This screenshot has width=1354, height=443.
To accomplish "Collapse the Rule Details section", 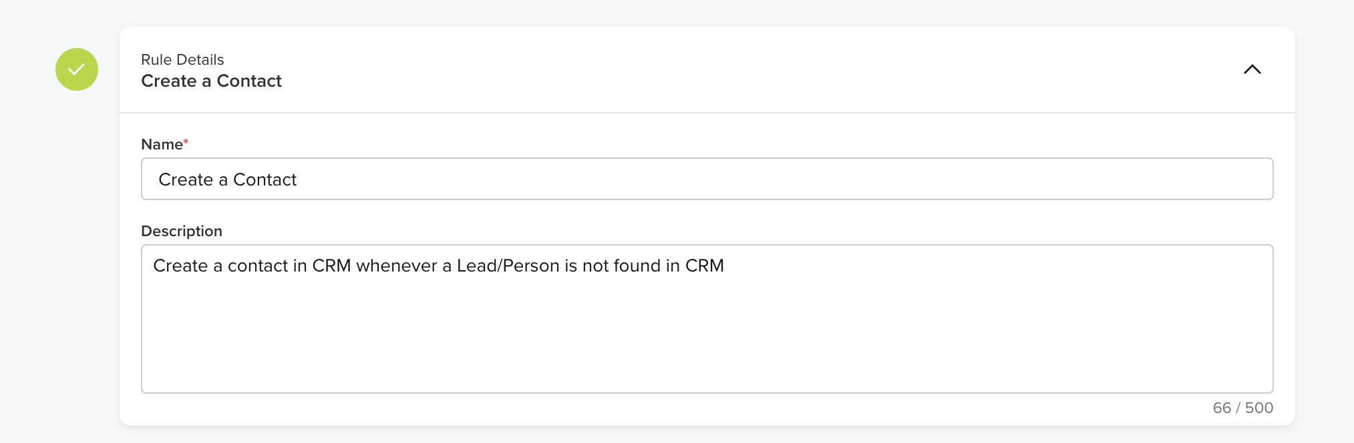I will pyautogui.click(x=1252, y=69).
